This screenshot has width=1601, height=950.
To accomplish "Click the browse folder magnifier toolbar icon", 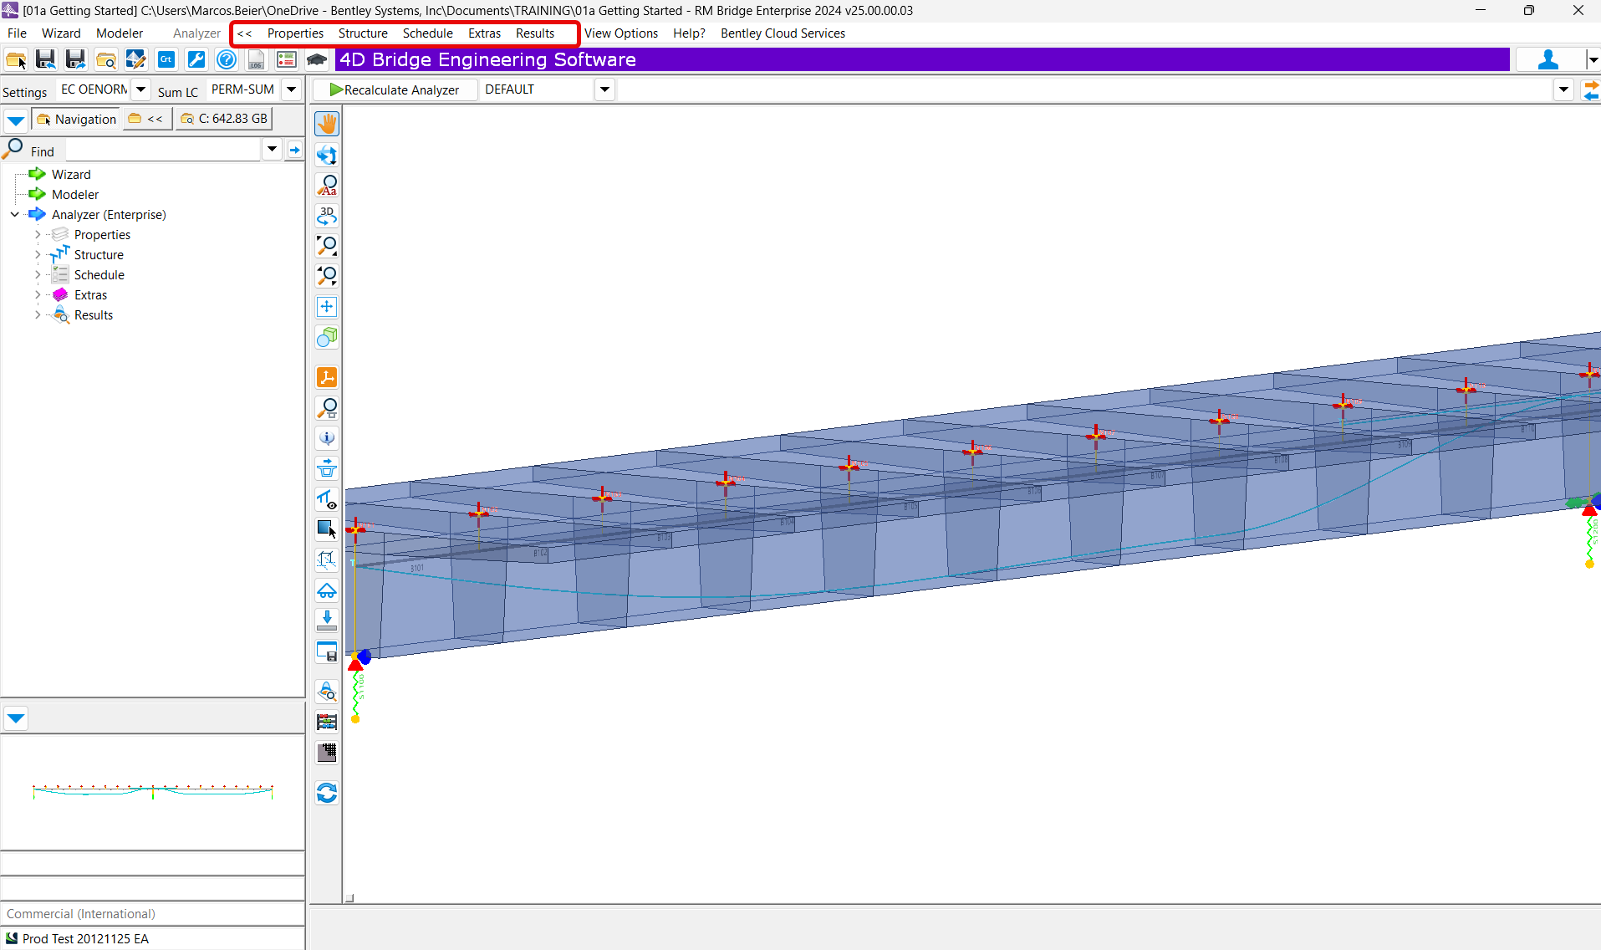I will tap(105, 59).
